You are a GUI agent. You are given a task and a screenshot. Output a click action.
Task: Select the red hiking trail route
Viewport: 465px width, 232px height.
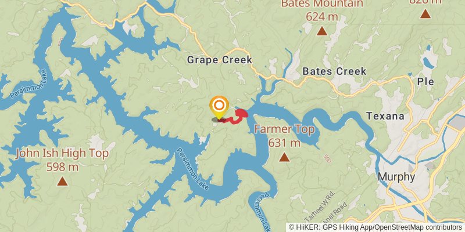[x=237, y=117]
